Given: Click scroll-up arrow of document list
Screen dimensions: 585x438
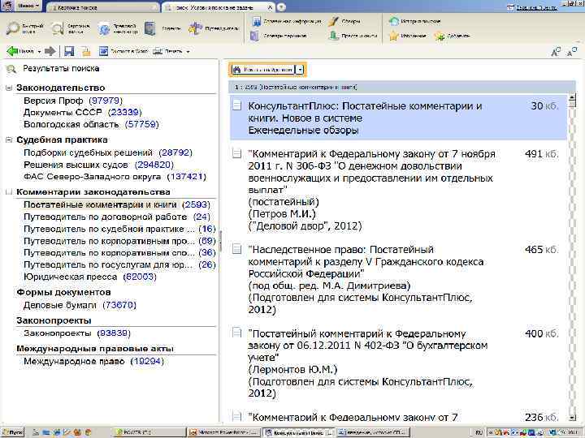Looking at the screenshot, I should pyautogui.click(x=571, y=97).
